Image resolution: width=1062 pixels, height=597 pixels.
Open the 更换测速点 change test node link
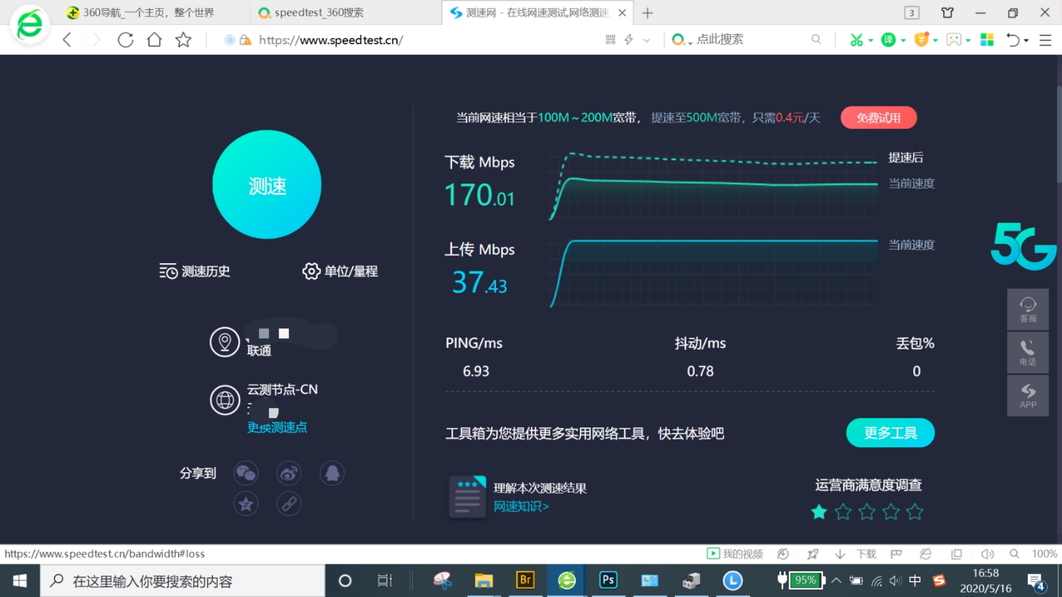pos(277,427)
